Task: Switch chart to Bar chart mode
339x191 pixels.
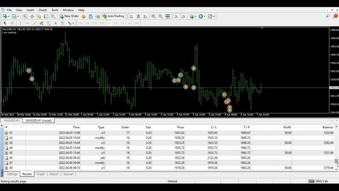Action: (x=131, y=16)
